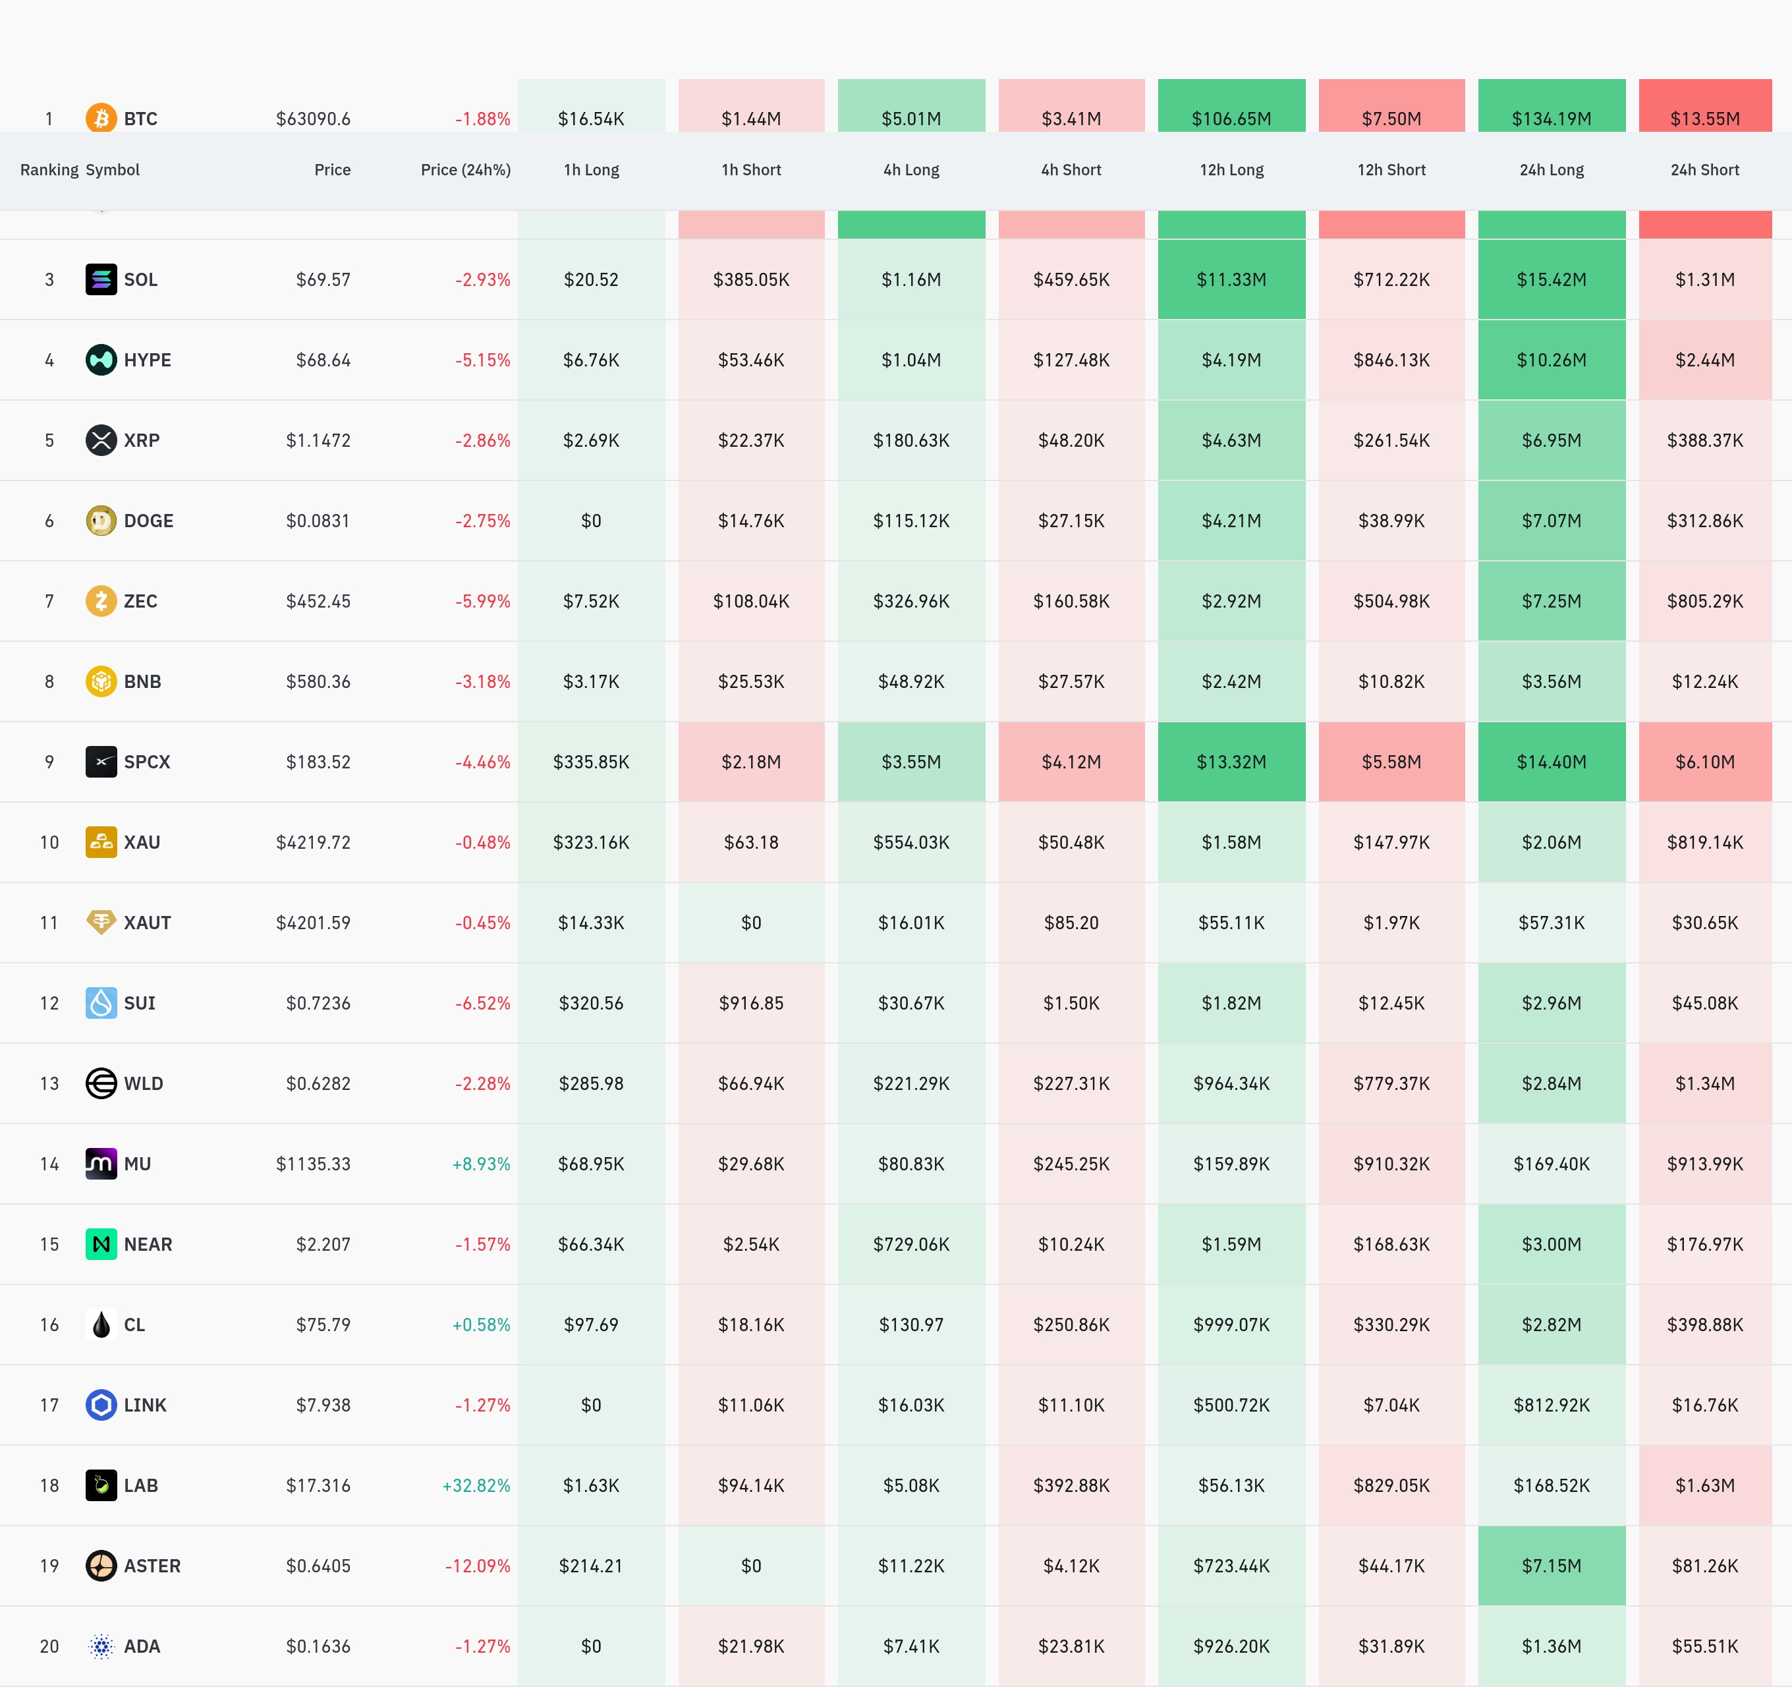The image size is (1792, 1687).
Task: Click the BNB coin icon
Action: tap(101, 681)
